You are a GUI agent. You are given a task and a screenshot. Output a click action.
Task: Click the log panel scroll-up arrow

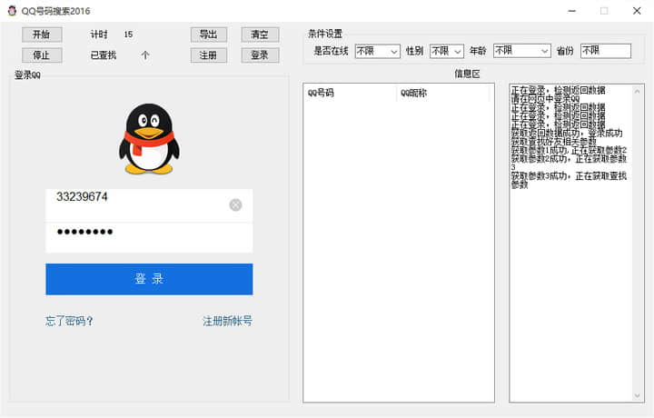click(637, 92)
